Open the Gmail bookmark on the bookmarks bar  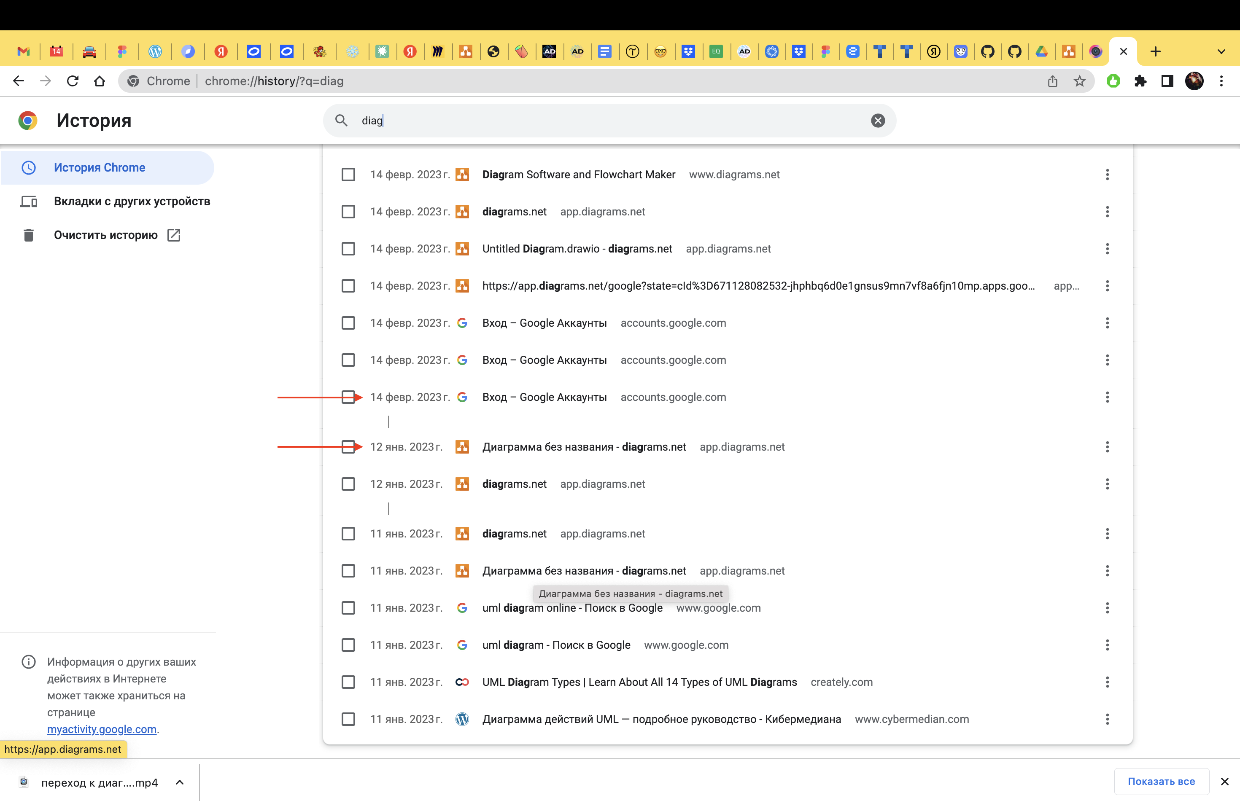point(24,51)
